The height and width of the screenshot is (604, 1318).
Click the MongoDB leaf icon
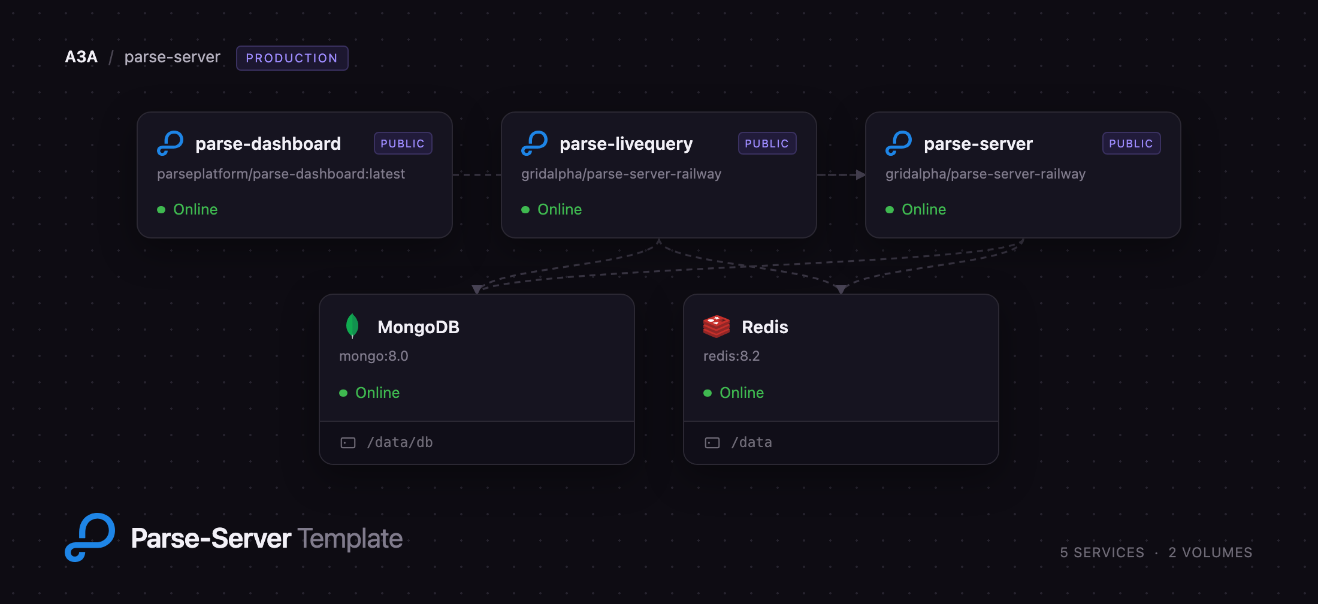352,326
